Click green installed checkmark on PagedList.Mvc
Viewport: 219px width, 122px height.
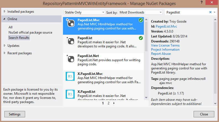tap(141, 20)
